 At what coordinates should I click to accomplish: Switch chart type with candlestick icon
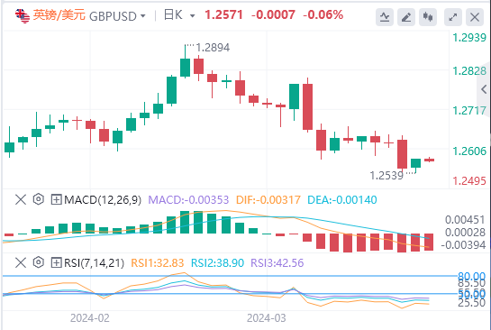(428, 17)
